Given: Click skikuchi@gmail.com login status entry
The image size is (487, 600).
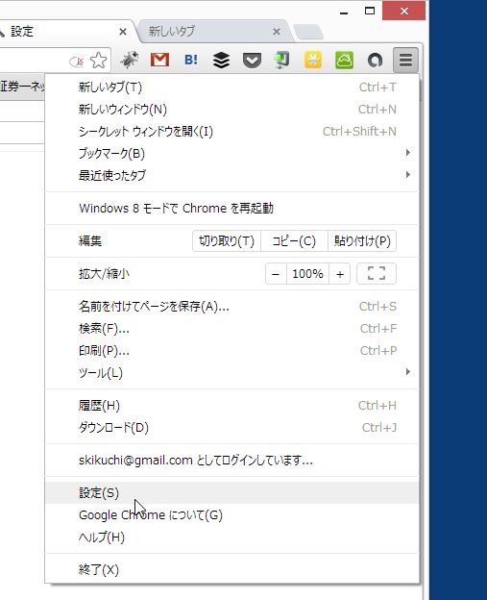Looking at the screenshot, I should [232, 460].
